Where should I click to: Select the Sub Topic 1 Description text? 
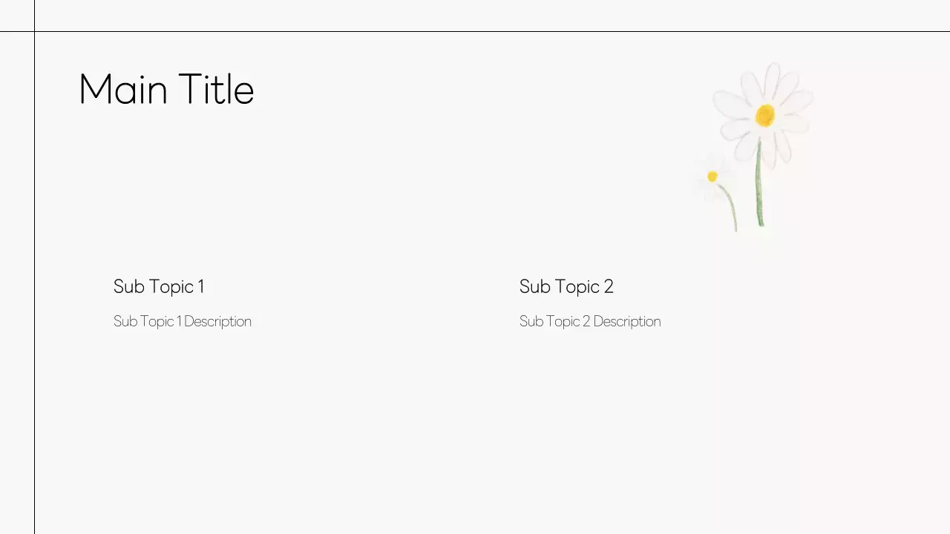pyautogui.click(x=183, y=321)
